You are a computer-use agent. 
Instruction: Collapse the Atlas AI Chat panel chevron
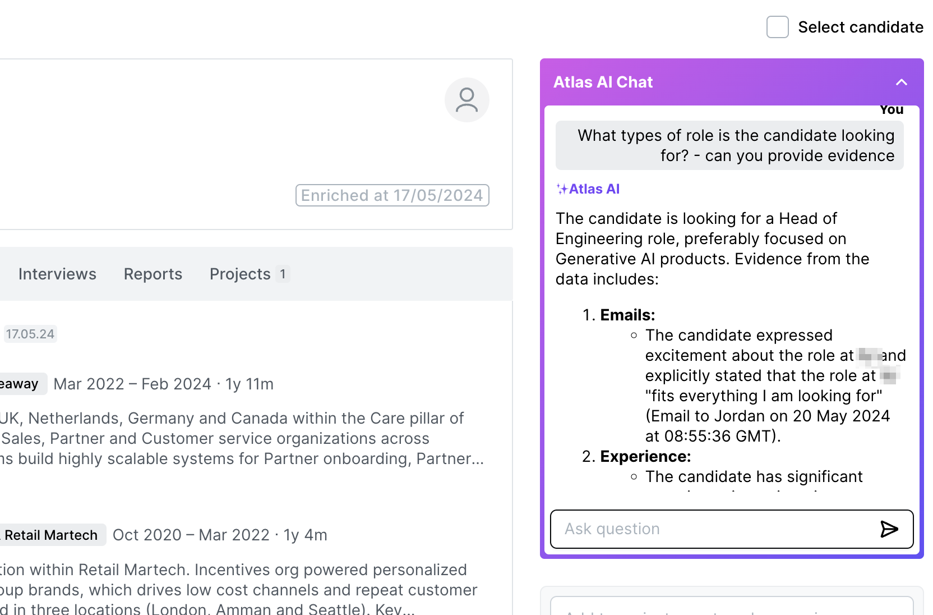(901, 82)
